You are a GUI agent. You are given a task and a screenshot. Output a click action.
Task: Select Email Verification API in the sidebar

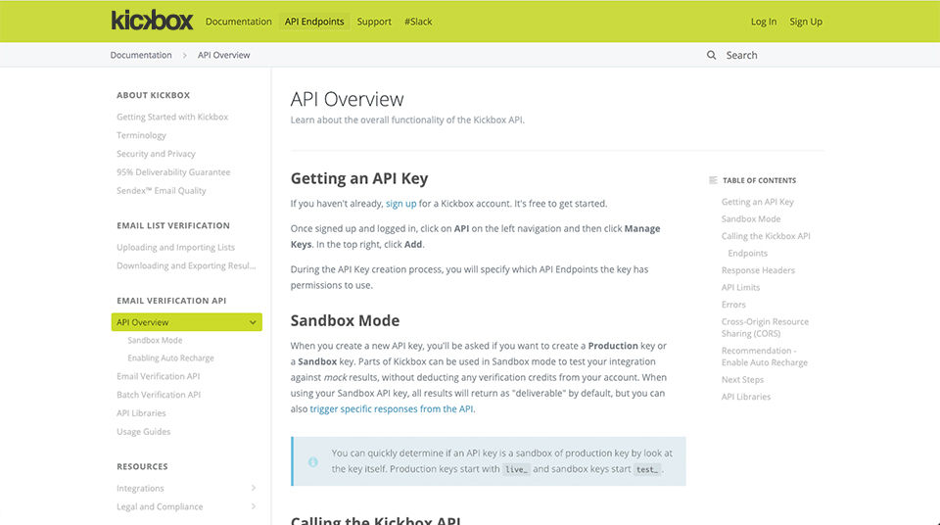pos(158,376)
